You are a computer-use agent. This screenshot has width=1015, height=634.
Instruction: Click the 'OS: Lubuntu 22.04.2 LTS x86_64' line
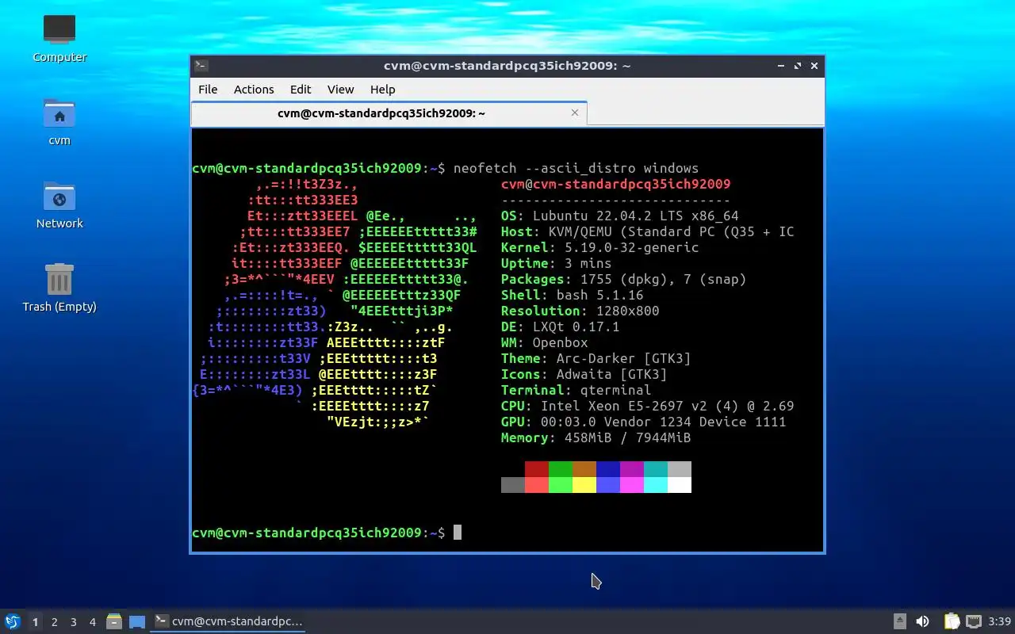(619, 216)
